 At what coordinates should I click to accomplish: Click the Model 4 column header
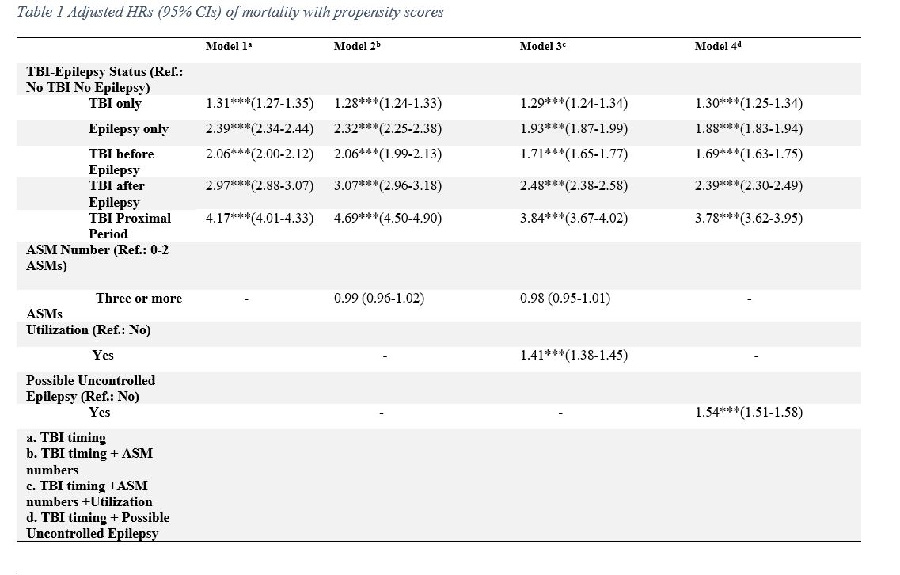pyautogui.click(x=718, y=47)
